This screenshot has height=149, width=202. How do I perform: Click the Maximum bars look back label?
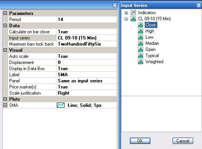coord(32,44)
